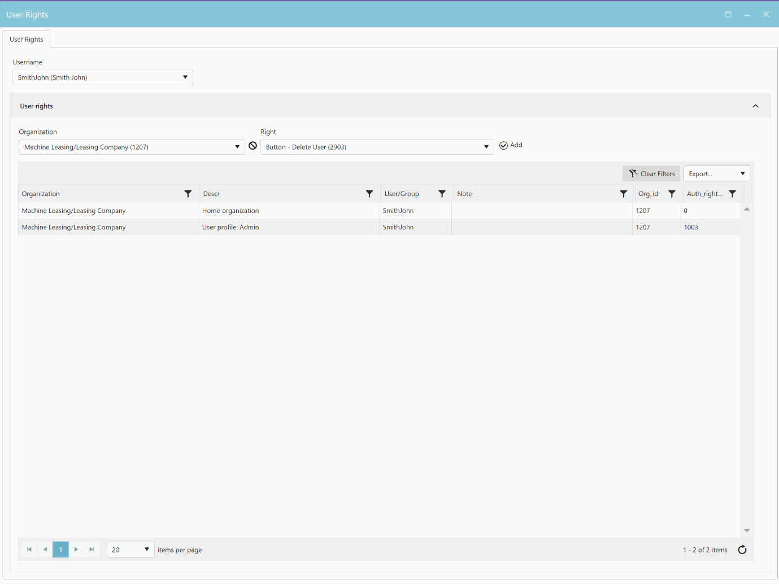
Task: Click the Org_id column filter icon
Action: [672, 194]
